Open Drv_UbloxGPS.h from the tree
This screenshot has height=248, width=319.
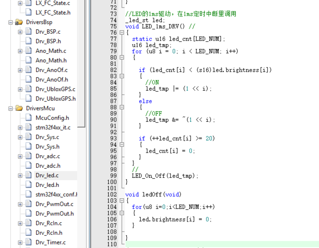pyautogui.click(x=55, y=99)
